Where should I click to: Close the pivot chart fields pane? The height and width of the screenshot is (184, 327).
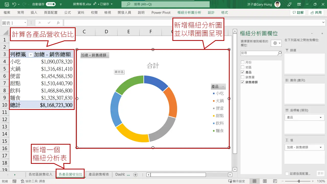322,33
